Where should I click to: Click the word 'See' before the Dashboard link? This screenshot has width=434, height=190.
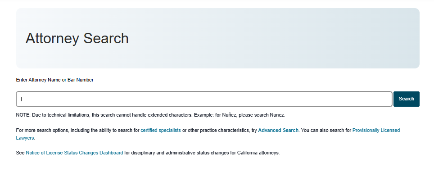pyautogui.click(x=20, y=153)
